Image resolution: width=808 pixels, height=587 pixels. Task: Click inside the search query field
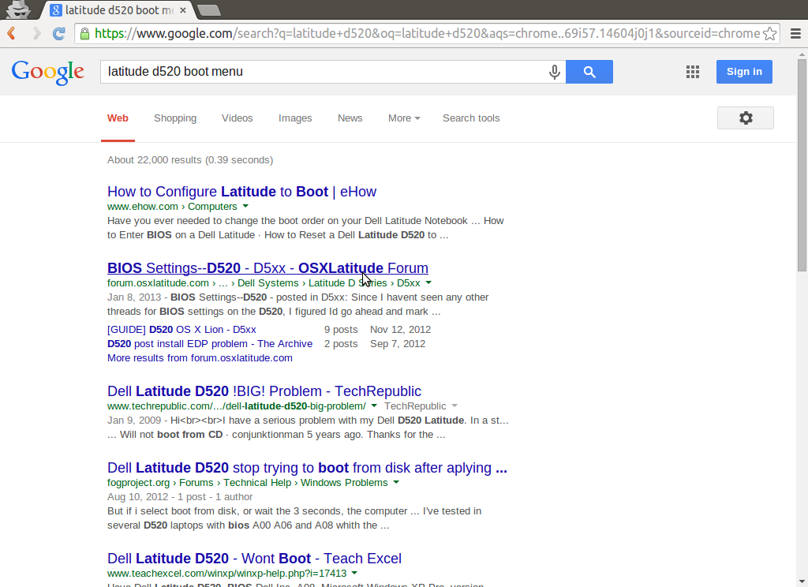(x=316, y=72)
